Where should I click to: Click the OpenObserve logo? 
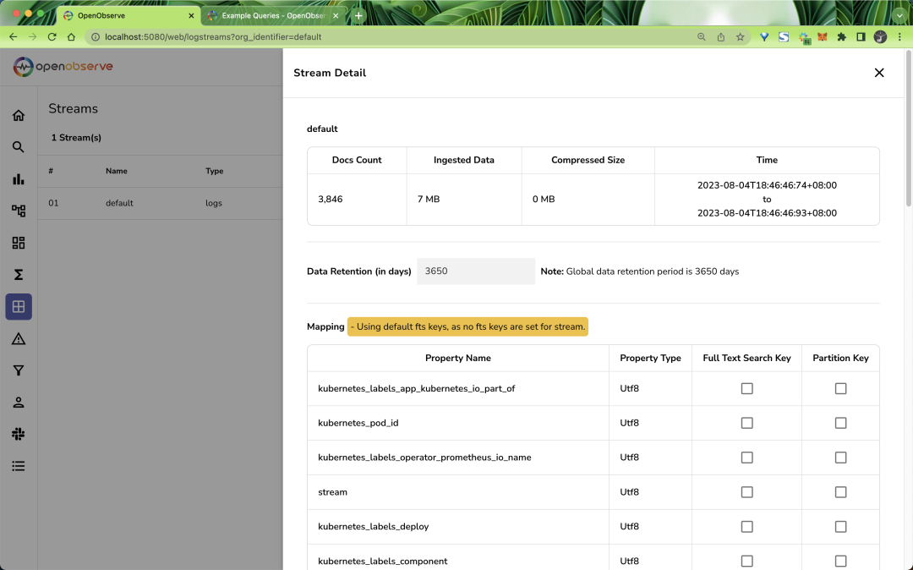click(63, 67)
